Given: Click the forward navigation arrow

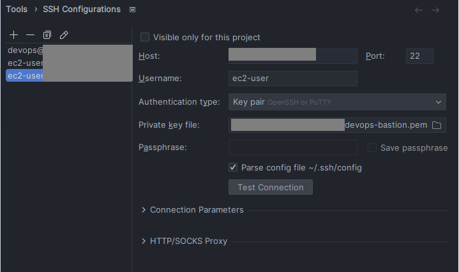Looking at the screenshot, I should click(435, 11).
